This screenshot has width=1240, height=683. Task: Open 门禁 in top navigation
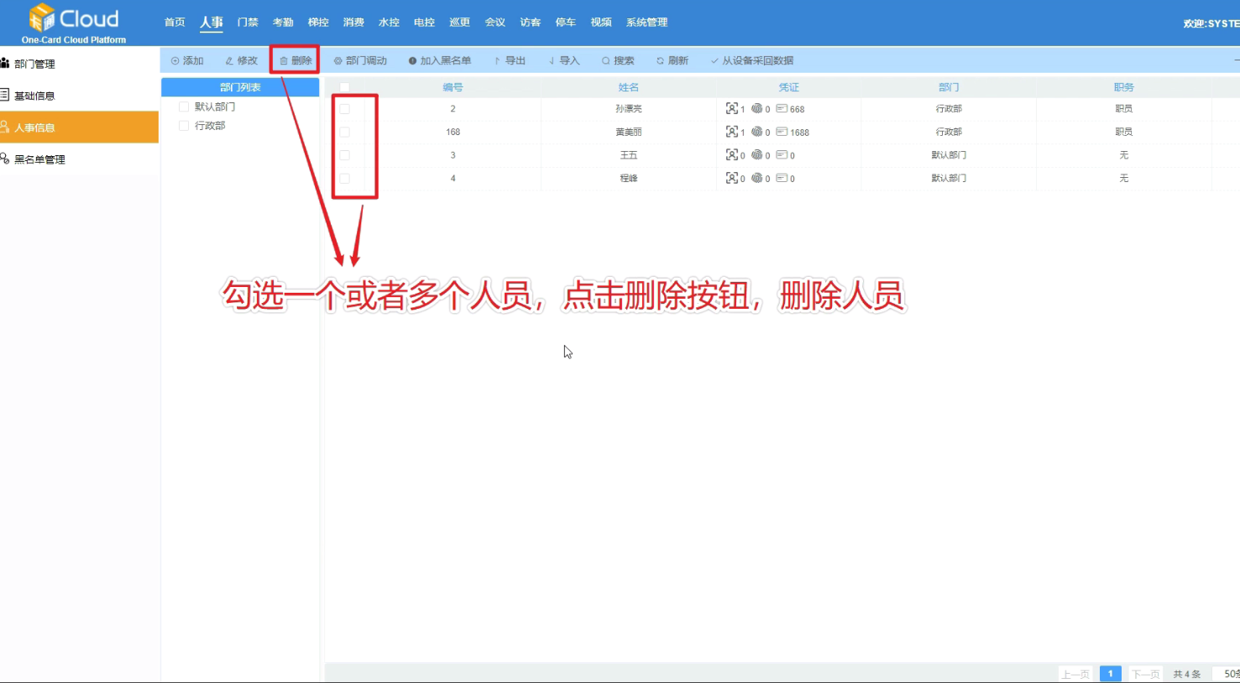tap(248, 23)
